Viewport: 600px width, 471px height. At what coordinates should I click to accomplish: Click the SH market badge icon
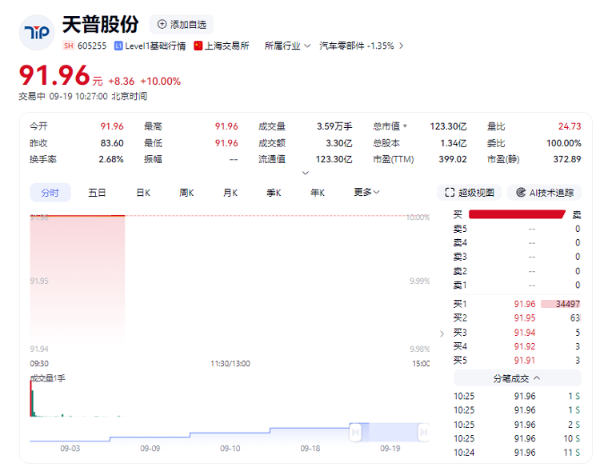point(68,46)
